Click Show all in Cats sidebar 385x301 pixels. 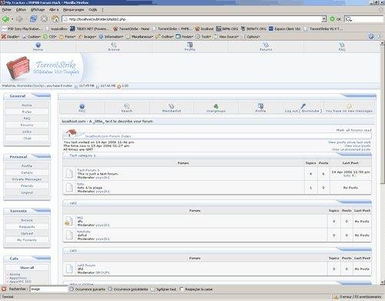coord(27,267)
